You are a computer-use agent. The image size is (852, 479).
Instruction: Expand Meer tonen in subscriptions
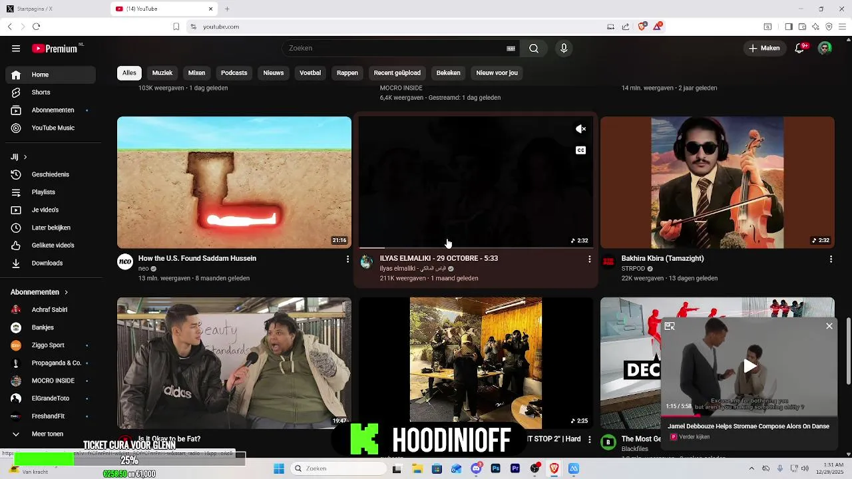51,434
